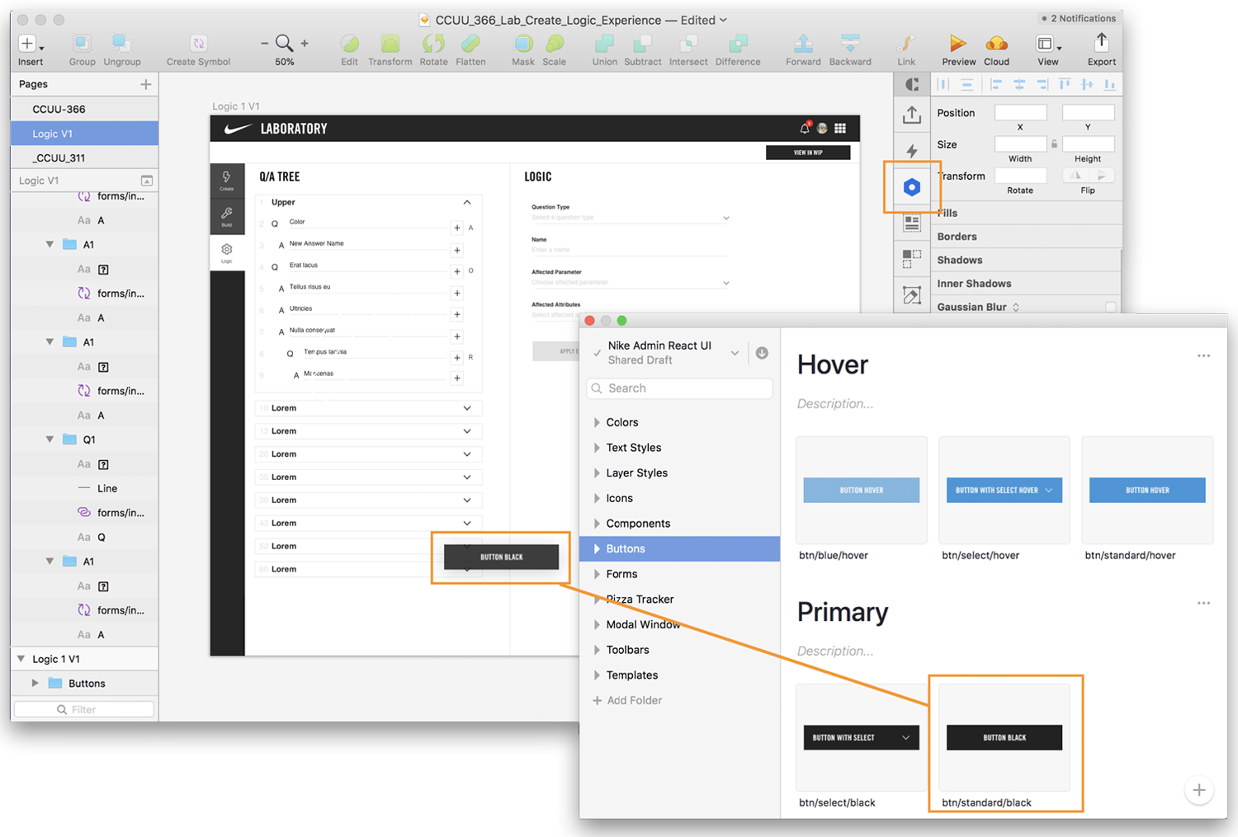1238x837 pixels.
Task: Select the Forms category in library
Action: [621, 574]
